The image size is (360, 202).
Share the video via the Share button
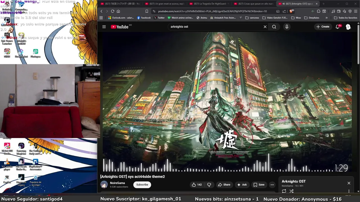(x=224, y=185)
